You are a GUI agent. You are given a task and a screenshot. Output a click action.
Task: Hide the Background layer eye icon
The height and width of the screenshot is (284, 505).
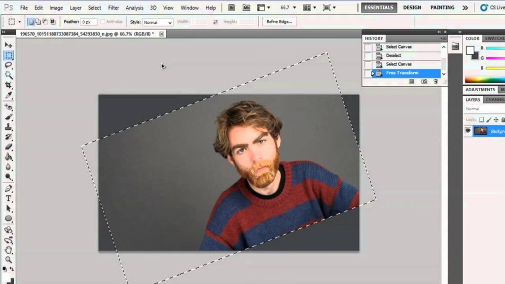pos(468,131)
